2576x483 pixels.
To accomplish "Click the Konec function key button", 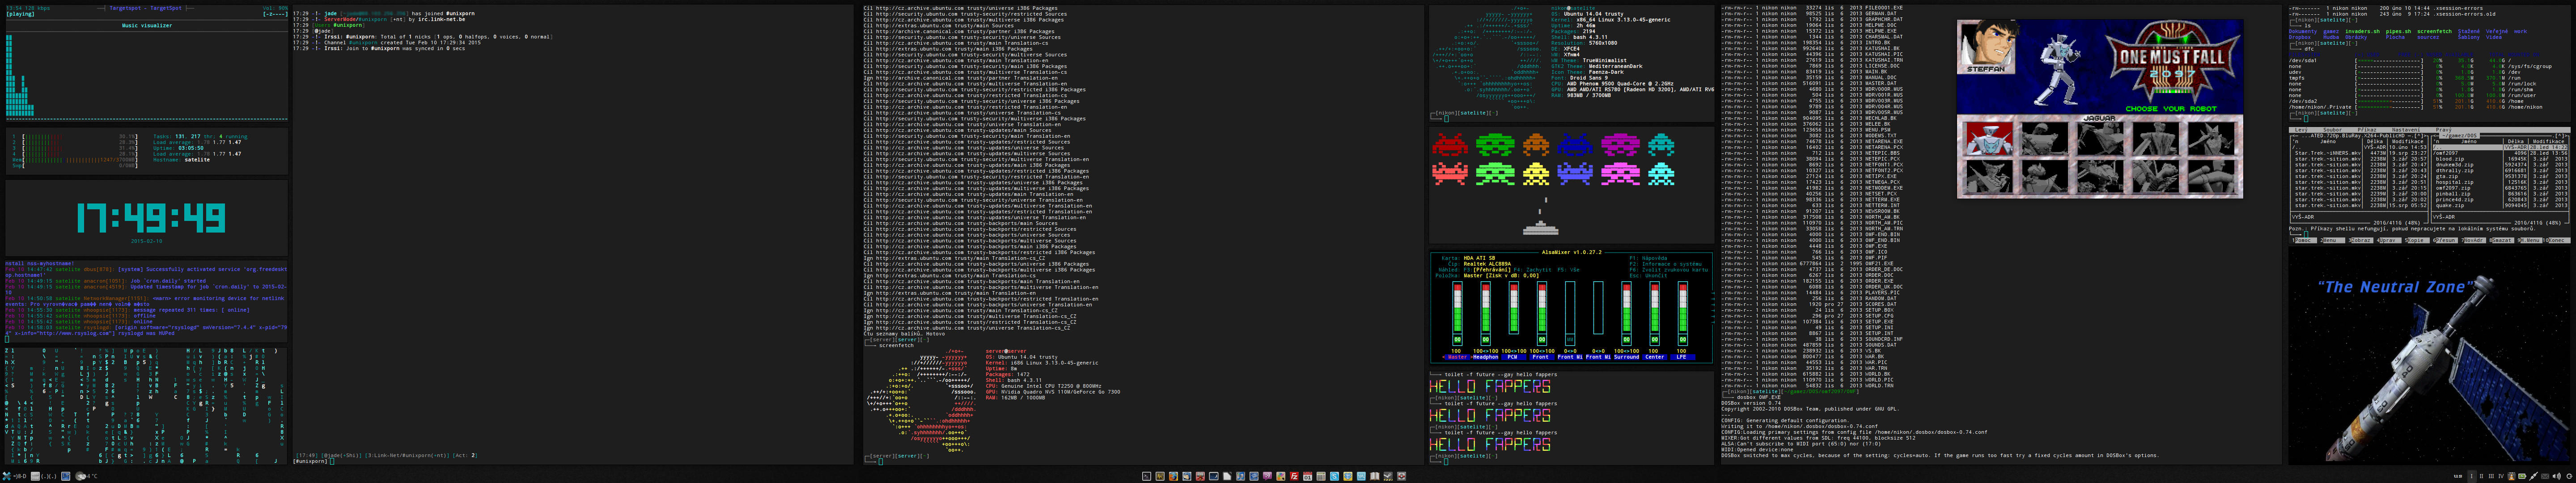I will pos(2558,240).
